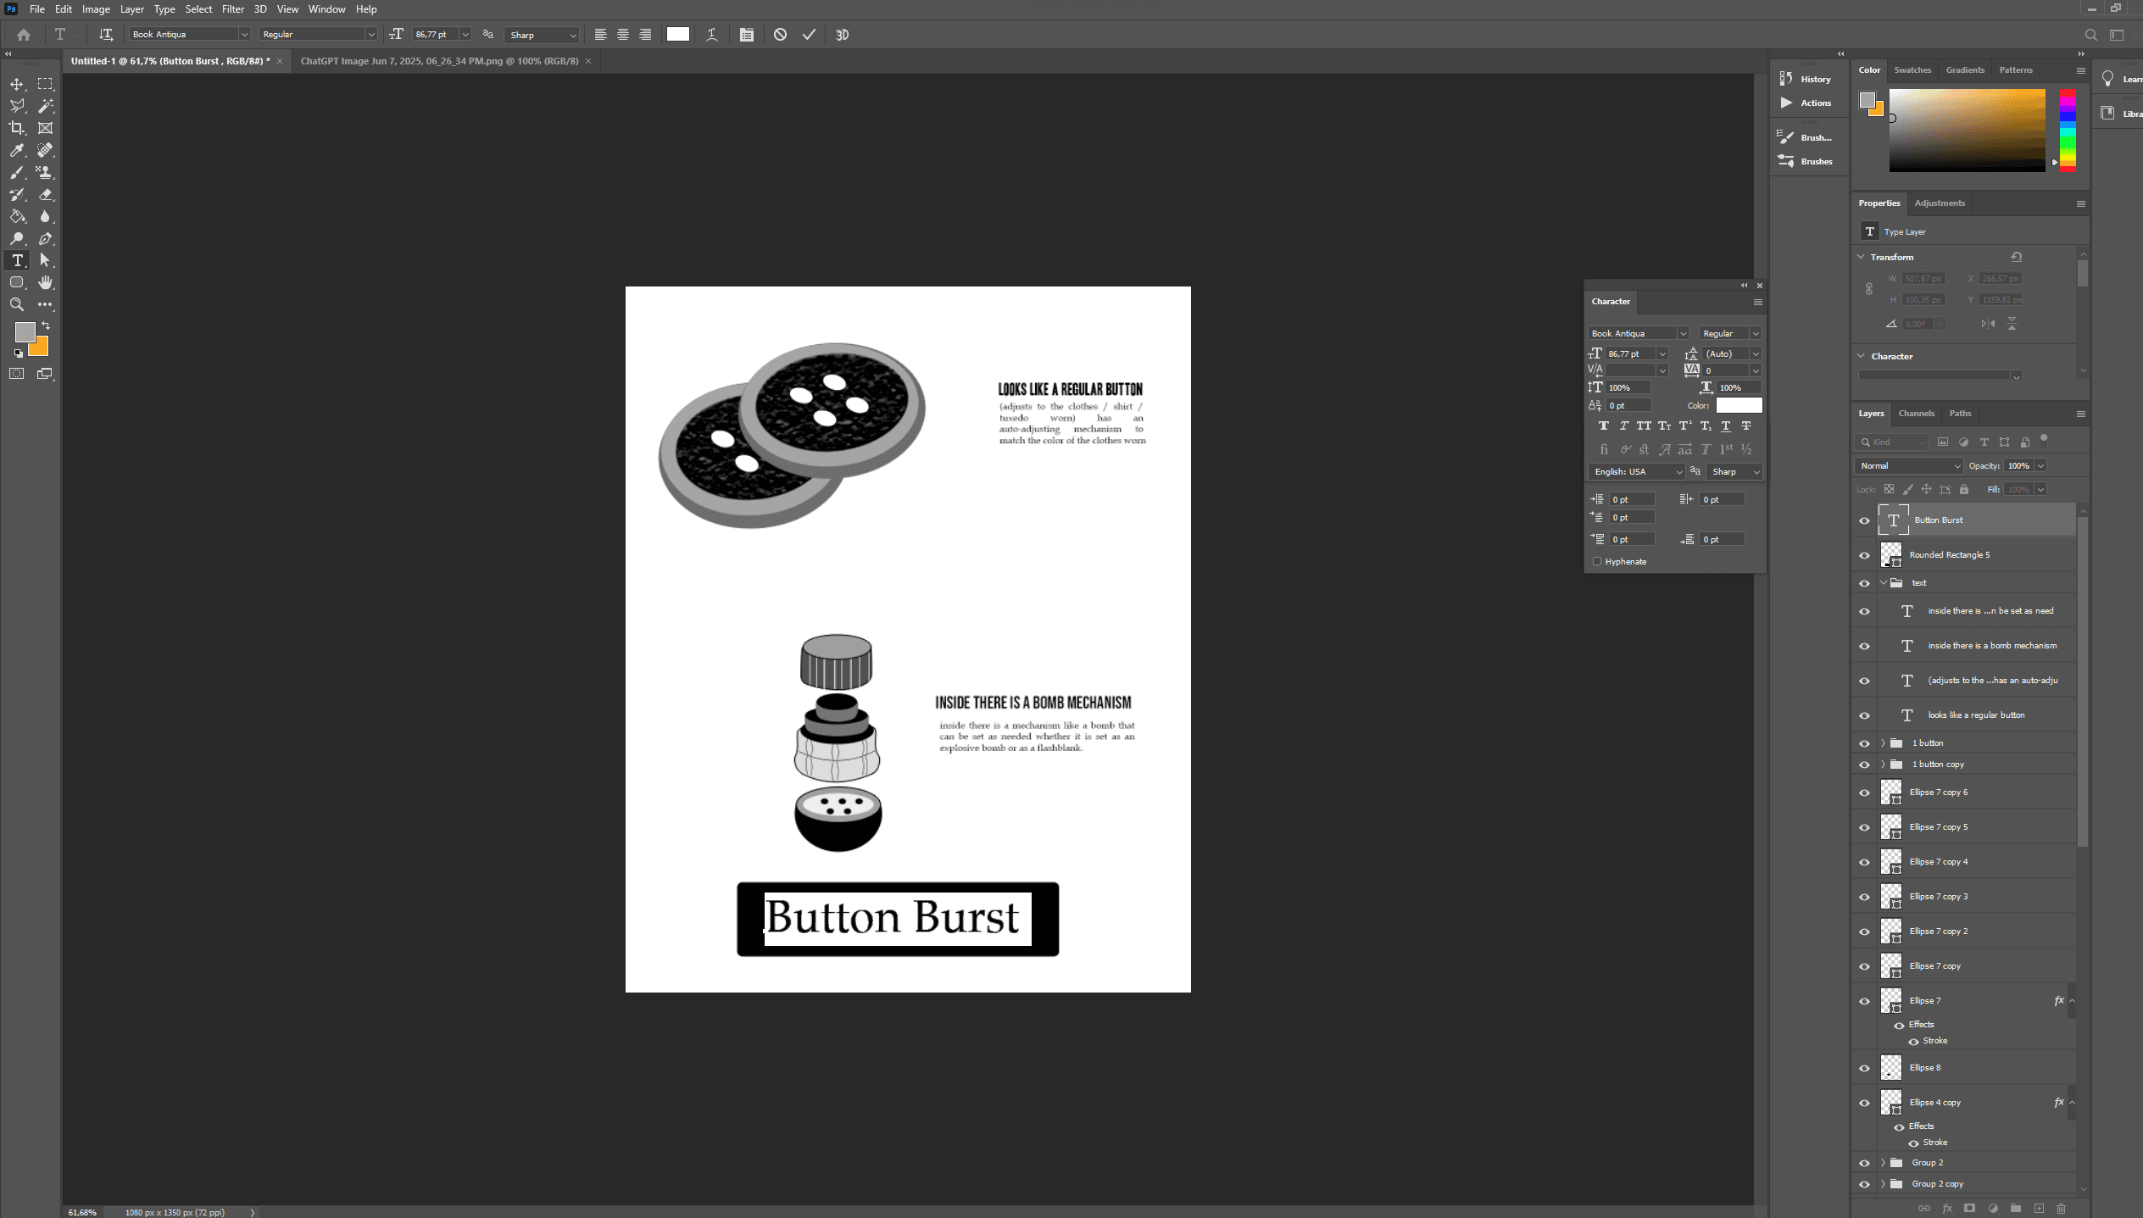Open the Normal blend mode dropdown
2143x1218 pixels.
pos(1908,465)
